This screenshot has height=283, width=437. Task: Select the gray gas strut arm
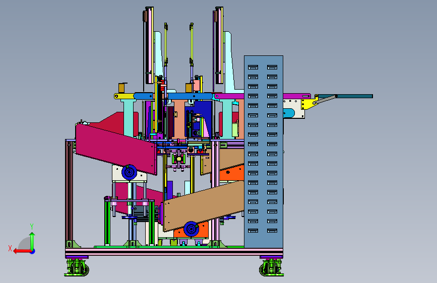coord(325,100)
